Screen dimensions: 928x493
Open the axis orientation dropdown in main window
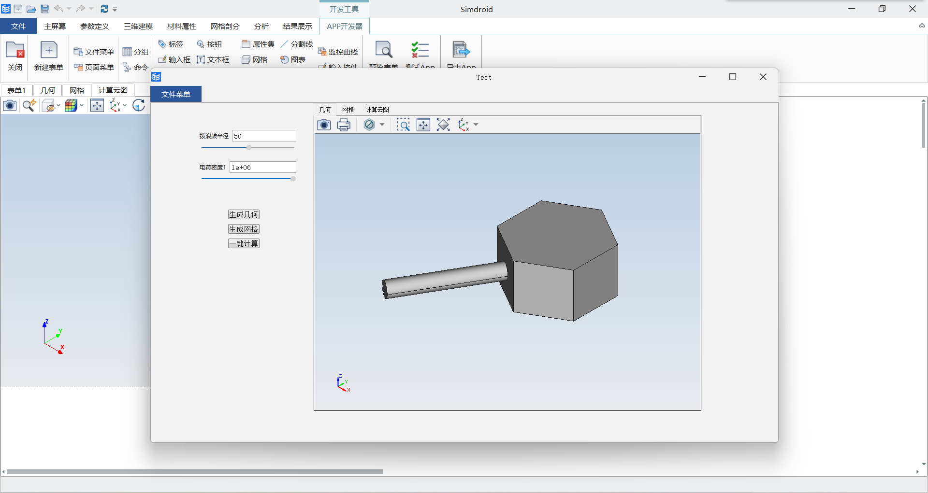click(125, 105)
